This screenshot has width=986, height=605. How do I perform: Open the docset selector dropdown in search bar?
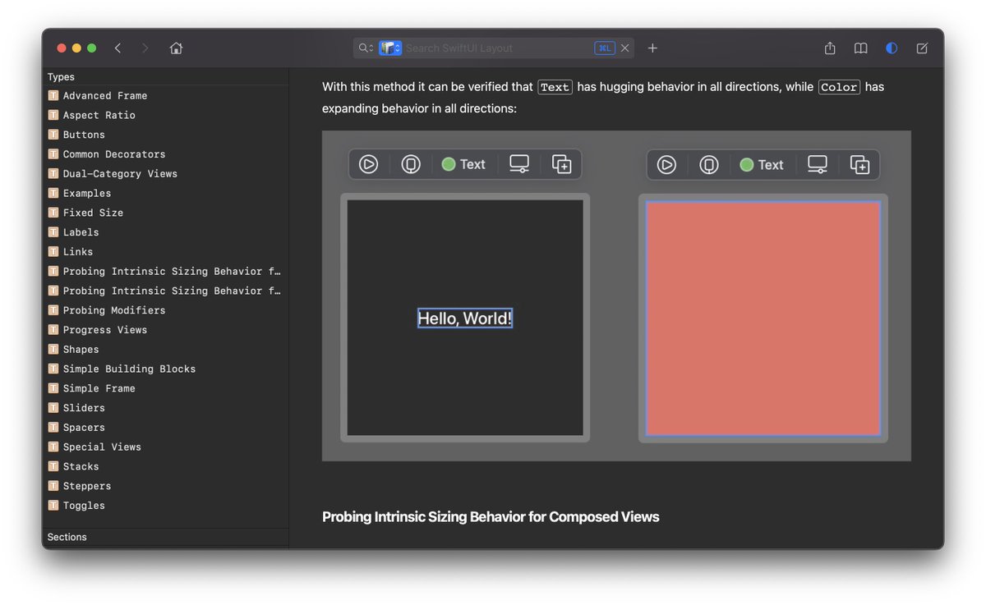point(390,48)
